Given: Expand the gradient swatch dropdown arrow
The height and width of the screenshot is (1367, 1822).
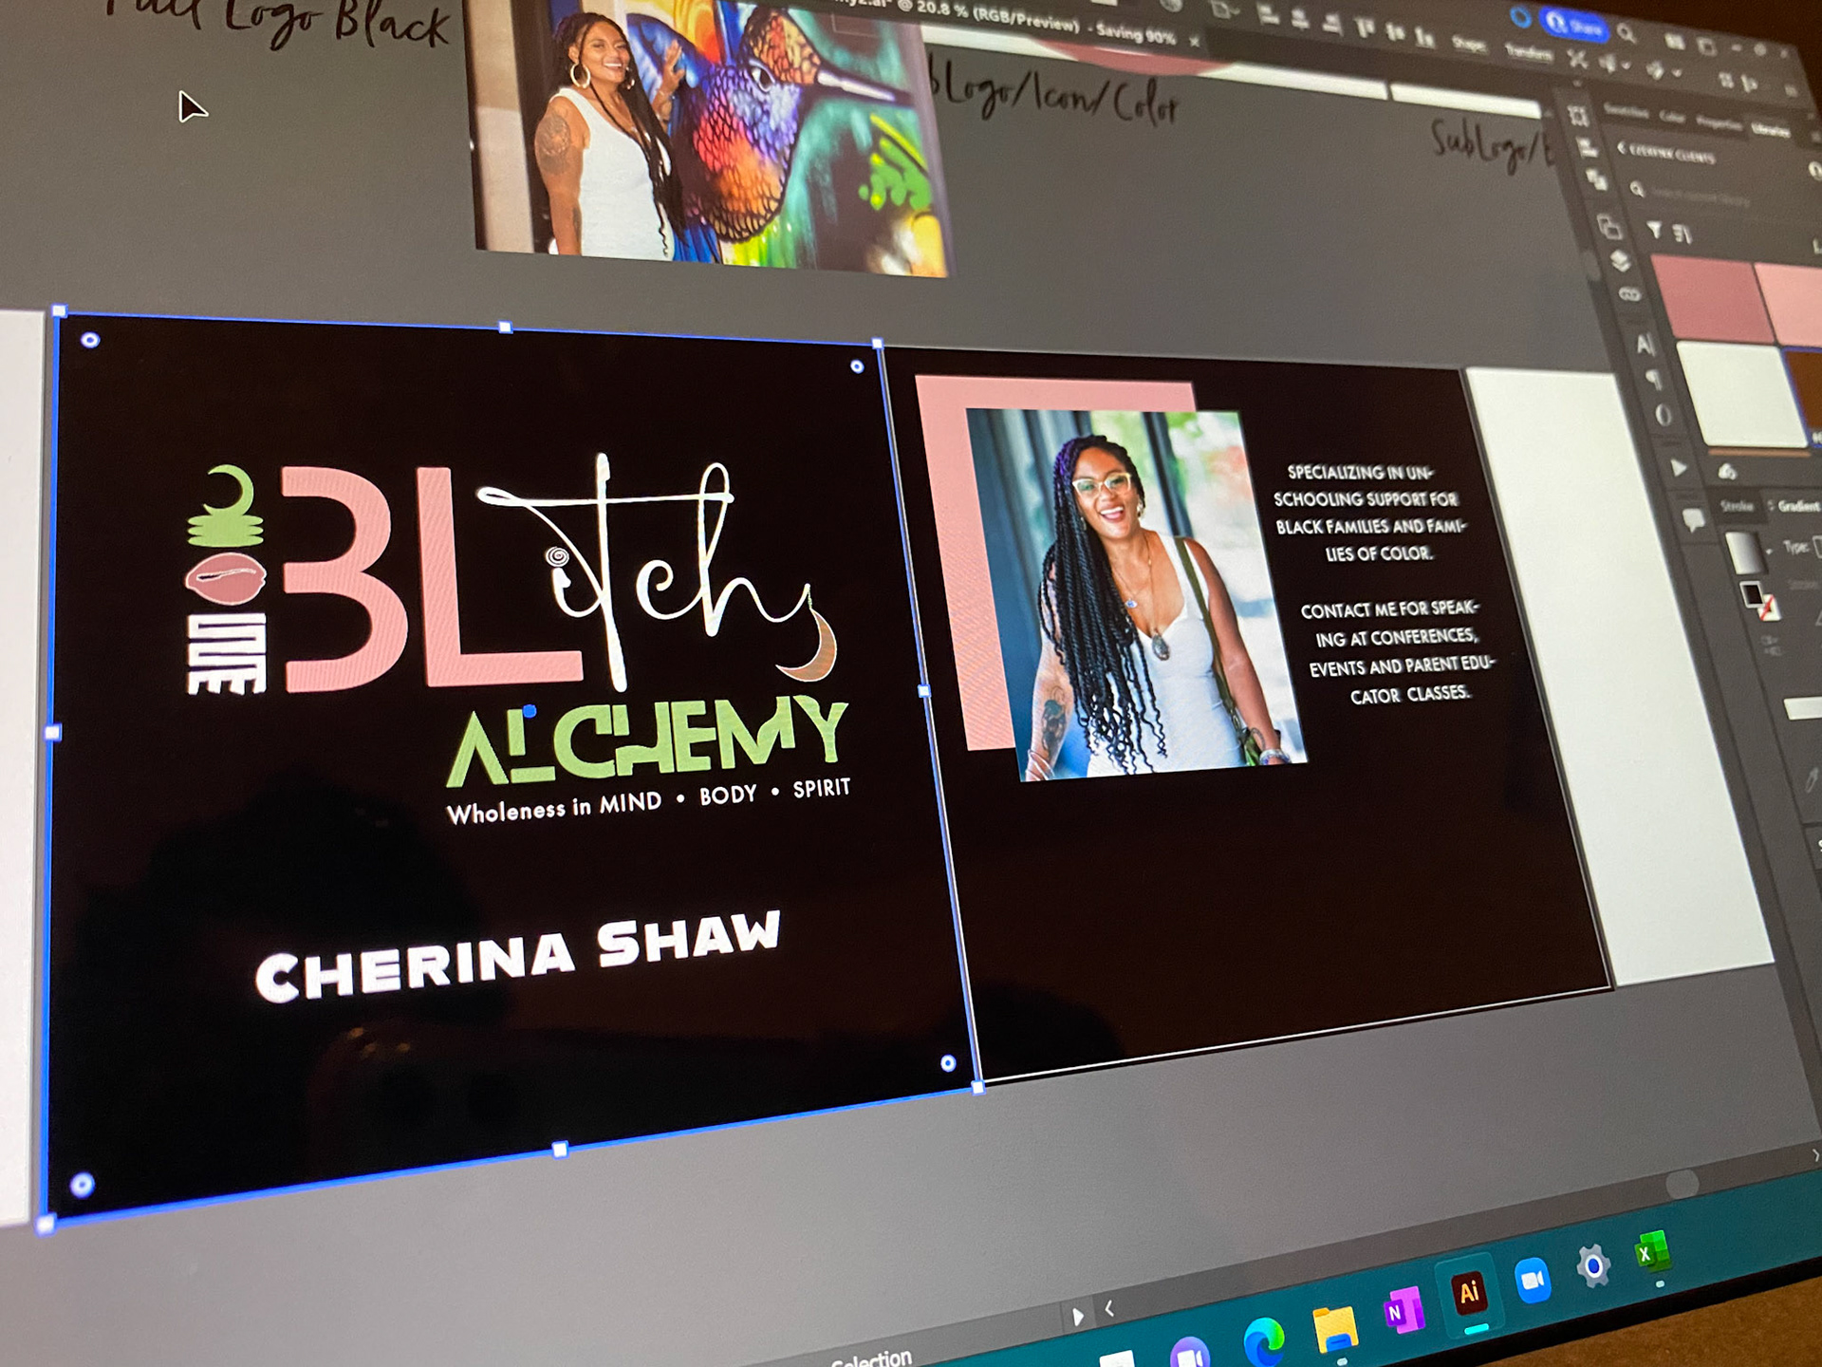Looking at the screenshot, I should tap(1770, 551).
